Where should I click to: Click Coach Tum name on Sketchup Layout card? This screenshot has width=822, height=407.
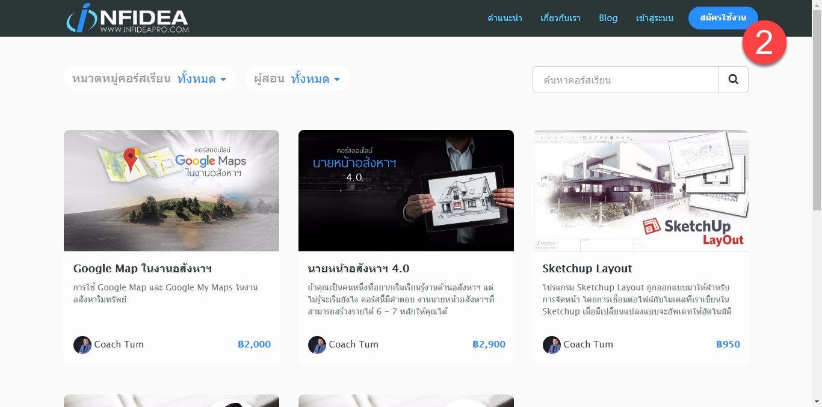click(589, 344)
